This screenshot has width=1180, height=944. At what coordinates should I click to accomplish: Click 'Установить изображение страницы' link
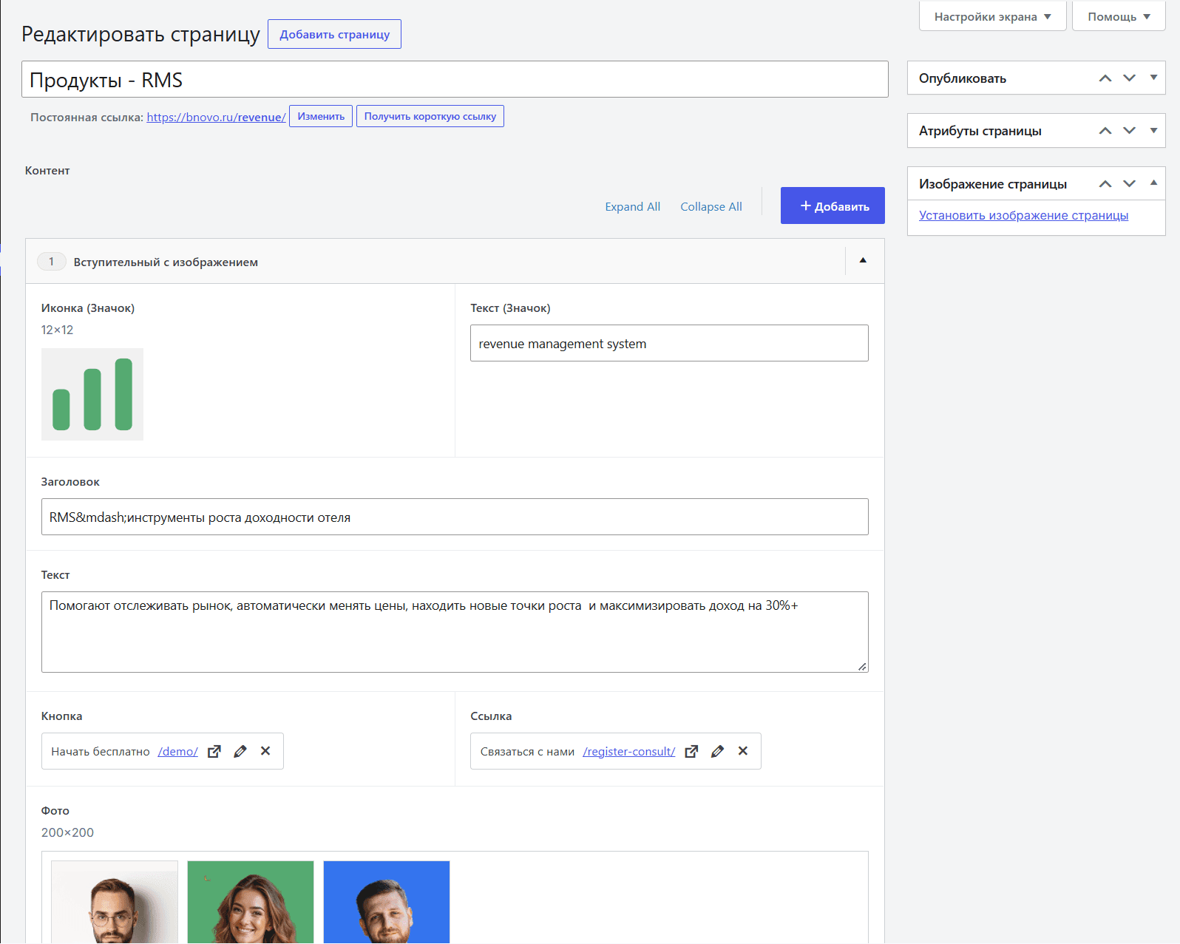[1023, 215]
